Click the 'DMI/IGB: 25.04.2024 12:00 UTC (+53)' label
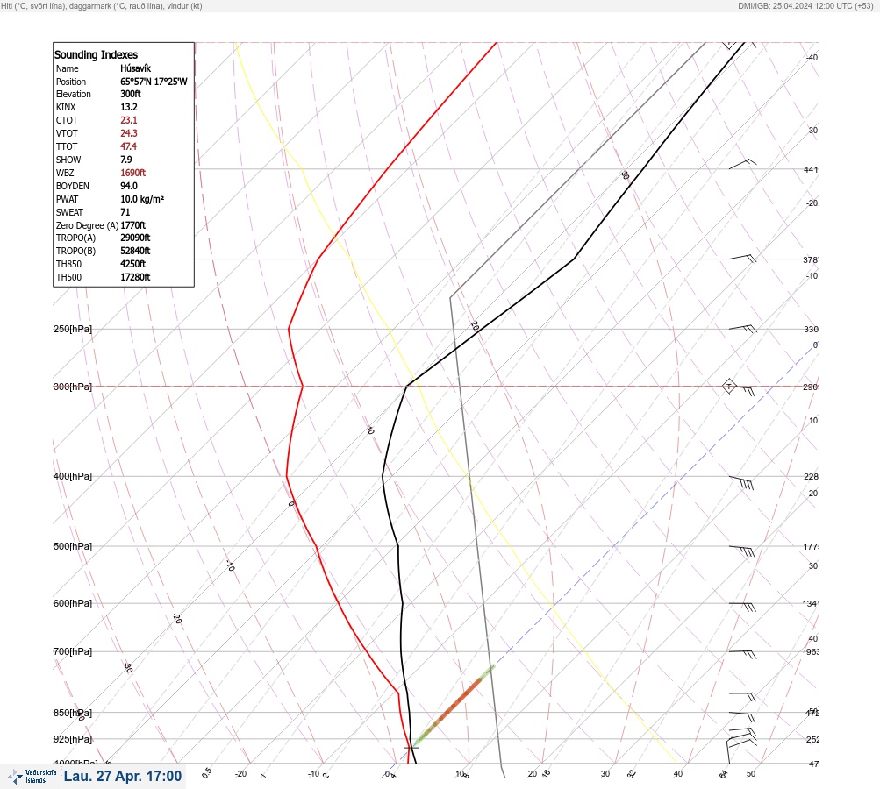 point(806,6)
